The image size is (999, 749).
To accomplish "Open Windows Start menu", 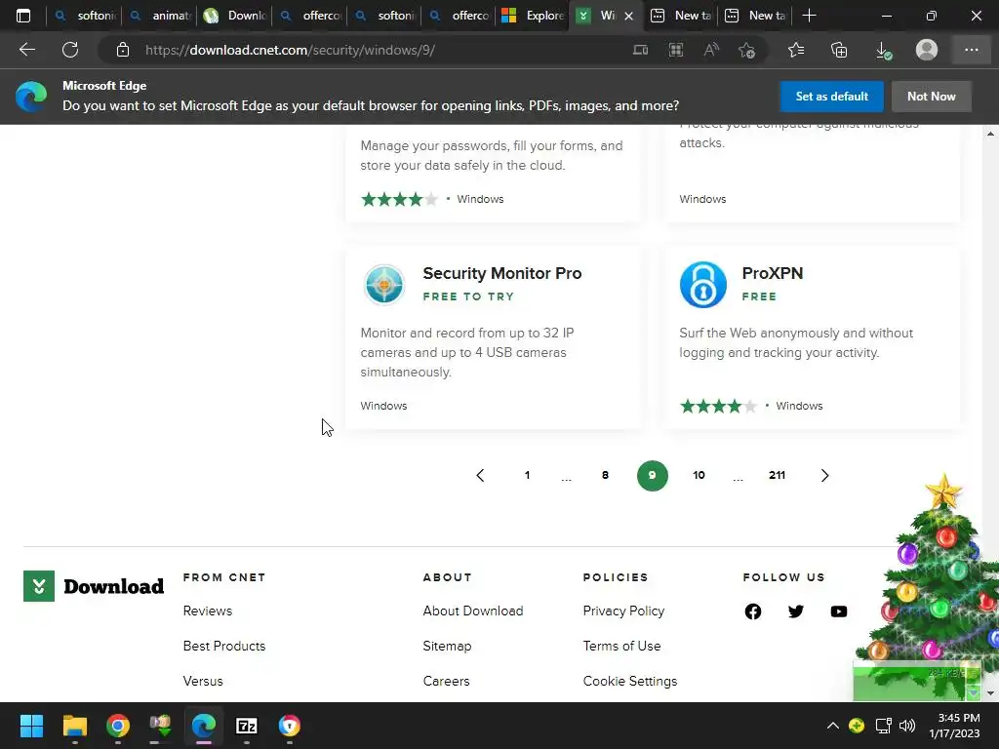I will coord(31,726).
